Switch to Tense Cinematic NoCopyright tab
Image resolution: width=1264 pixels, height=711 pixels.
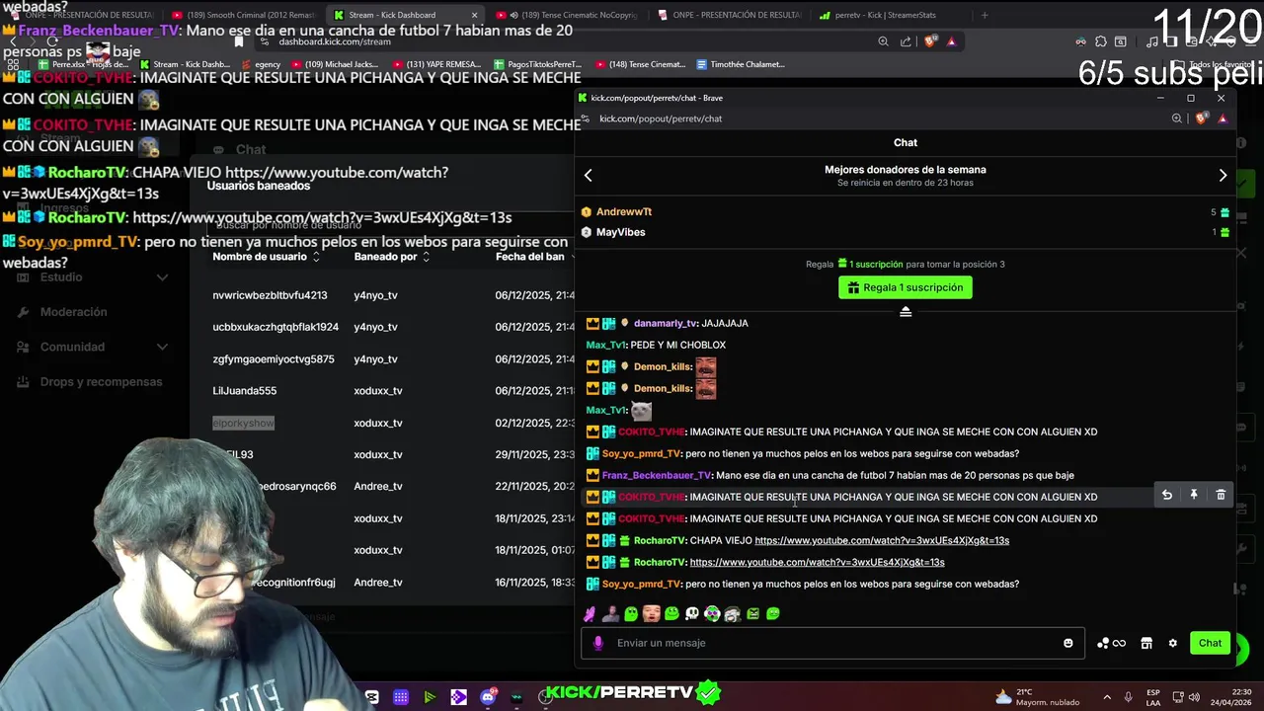click(568, 15)
